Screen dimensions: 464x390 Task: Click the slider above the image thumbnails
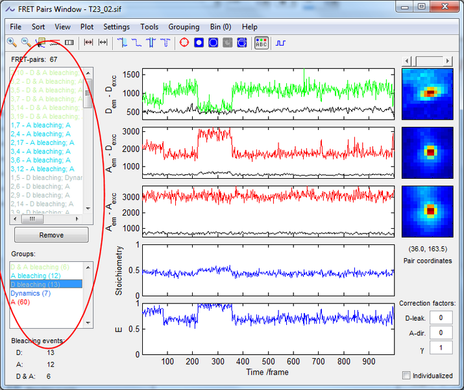(429, 60)
